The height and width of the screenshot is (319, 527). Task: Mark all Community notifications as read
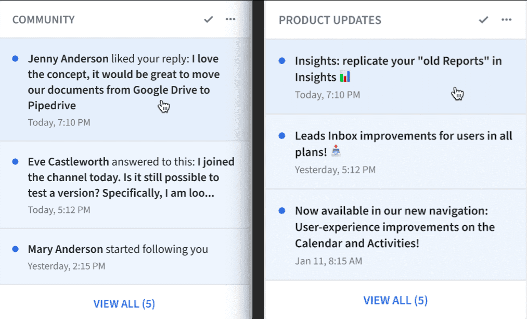209,19
